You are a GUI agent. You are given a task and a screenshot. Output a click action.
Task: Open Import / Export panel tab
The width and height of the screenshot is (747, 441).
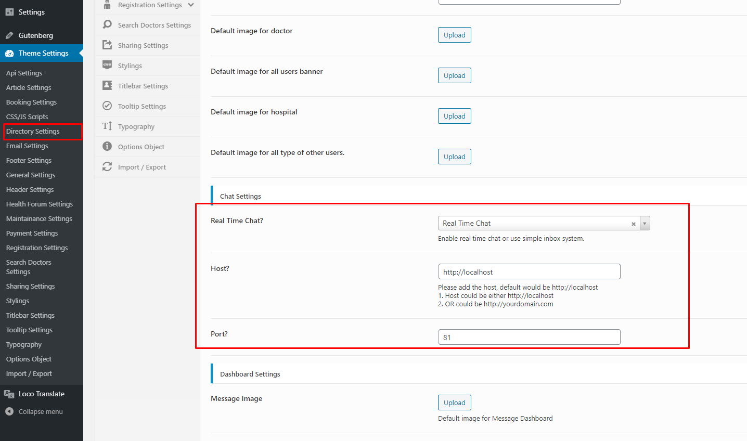(148, 167)
